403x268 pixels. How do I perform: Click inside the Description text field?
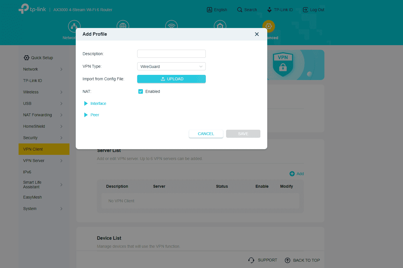click(x=171, y=53)
